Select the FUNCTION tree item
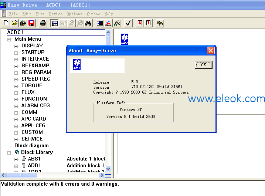This screenshot has height=196, width=265. coord(34,99)
